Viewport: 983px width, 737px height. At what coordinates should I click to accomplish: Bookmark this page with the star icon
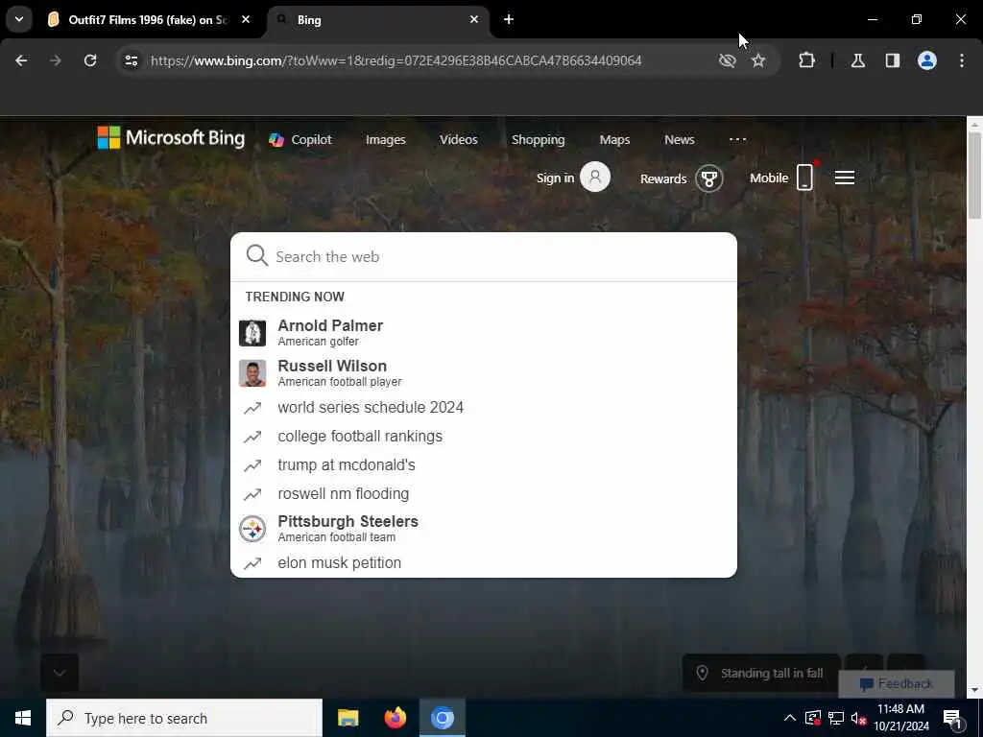(758, 60)
